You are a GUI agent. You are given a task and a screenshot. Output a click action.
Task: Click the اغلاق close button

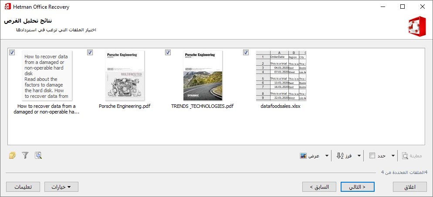pos(410,187)
